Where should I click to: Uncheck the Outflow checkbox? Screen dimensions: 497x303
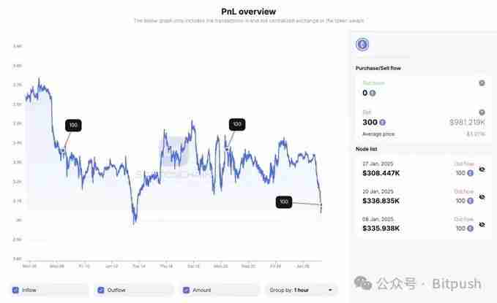(101, 290)
